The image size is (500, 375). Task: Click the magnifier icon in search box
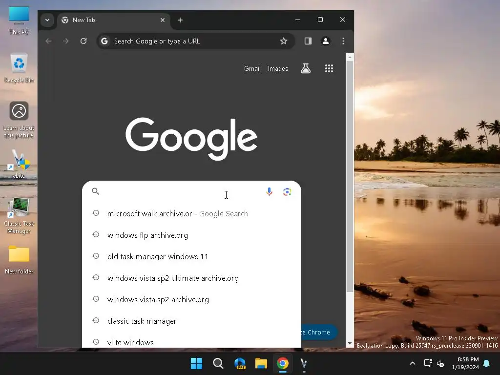[95, 191]
